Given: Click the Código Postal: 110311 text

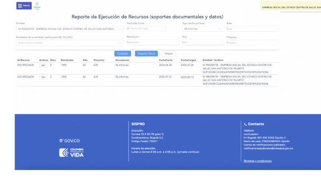Looking at the screenshot, I should coord(144,141).
